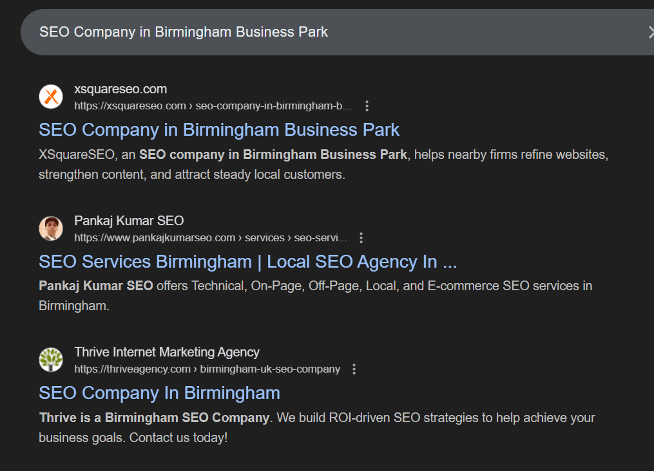This screenshot has width=654, height=471.
Task: Click the Thrive Internet Marketing Agency site name
Action: (x=167, y=352)
